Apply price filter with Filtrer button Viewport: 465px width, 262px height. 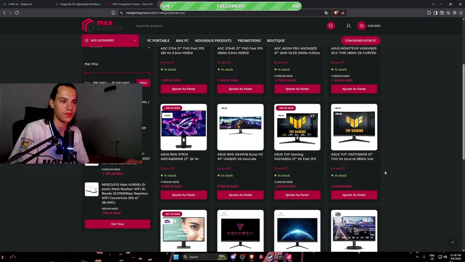[x=143, y=83]
